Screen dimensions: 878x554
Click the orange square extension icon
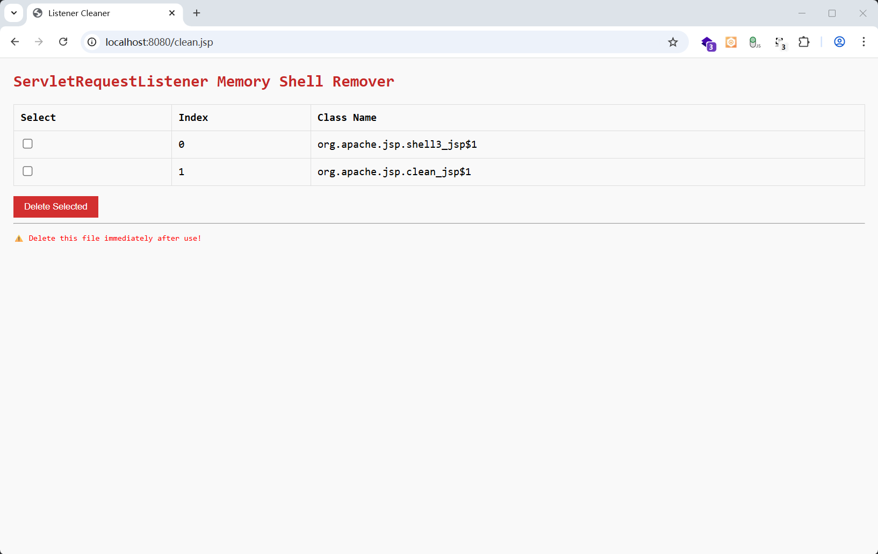[731, 42]
